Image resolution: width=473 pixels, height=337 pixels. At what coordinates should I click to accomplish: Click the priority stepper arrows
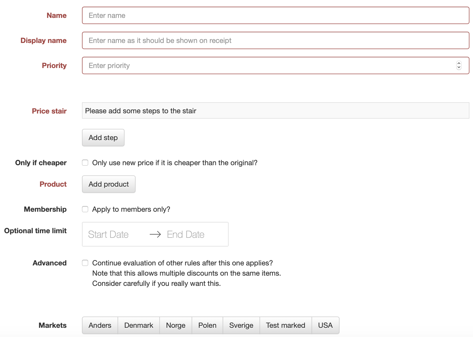click(x=459, y=65)
